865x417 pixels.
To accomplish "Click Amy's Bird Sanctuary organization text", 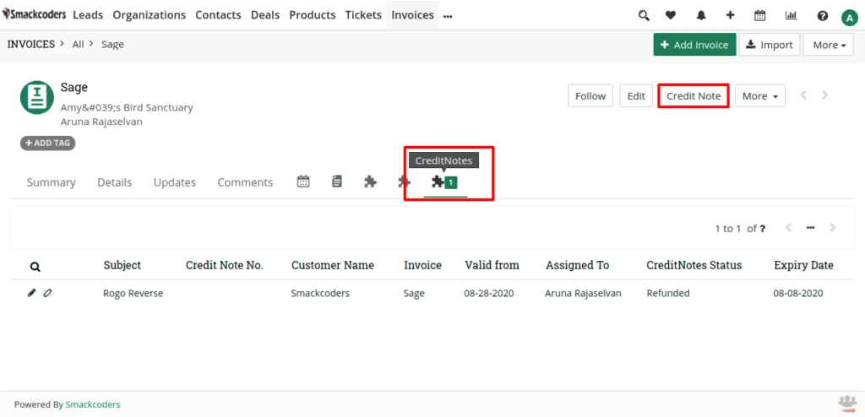I will click(x=127, y=107).
